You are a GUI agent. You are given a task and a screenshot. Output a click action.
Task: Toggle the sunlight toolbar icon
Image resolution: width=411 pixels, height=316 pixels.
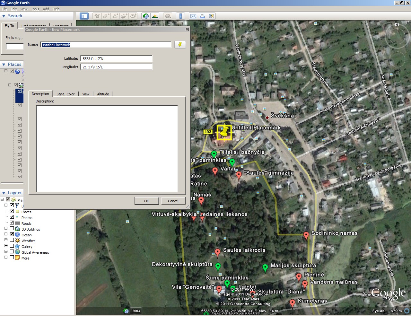(155, 16)
